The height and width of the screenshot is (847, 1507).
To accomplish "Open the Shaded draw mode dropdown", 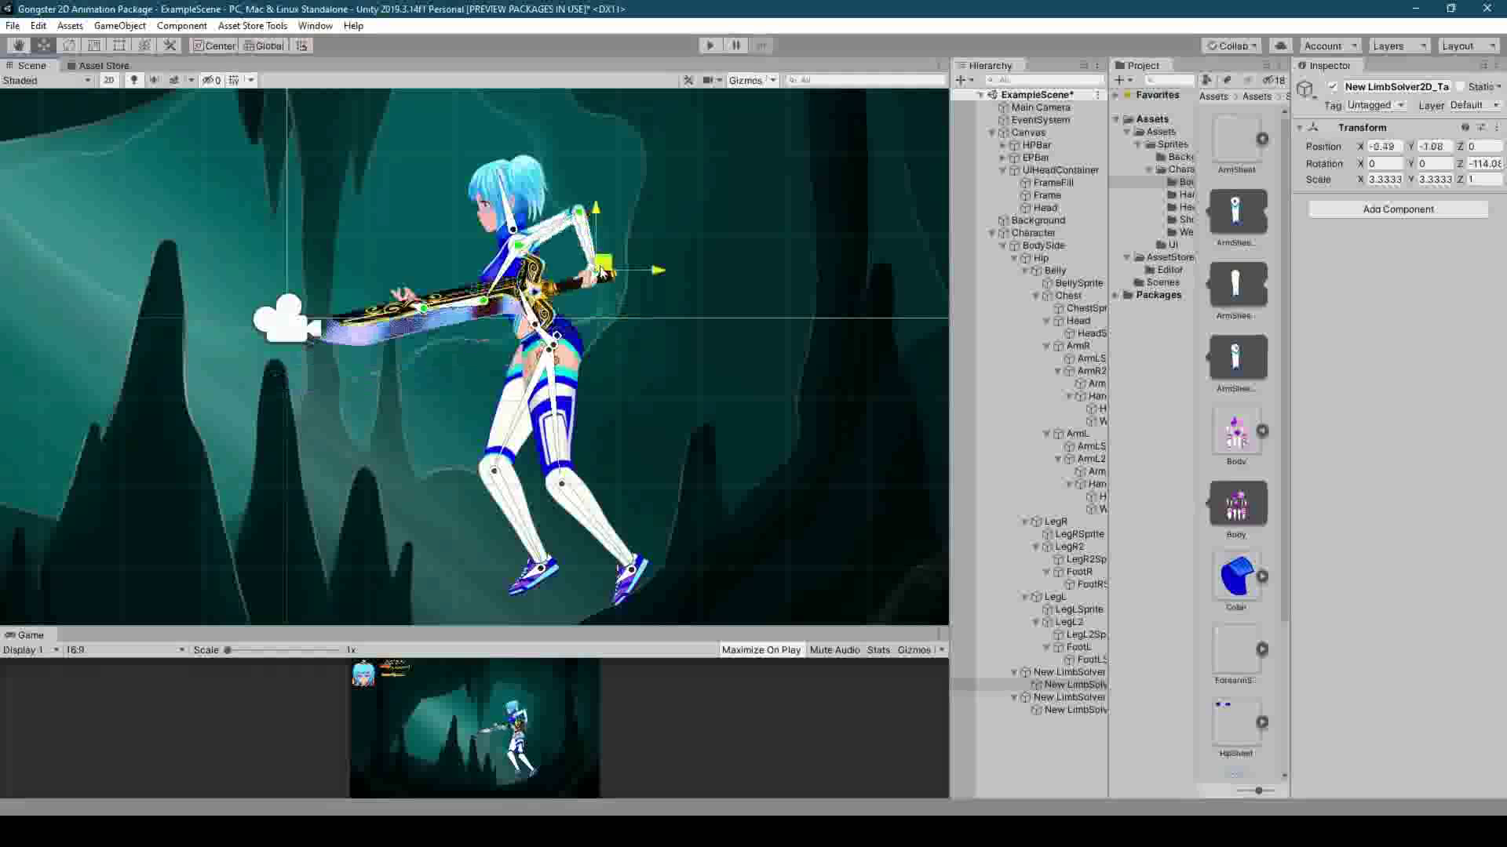I will (x=47, y=80).
